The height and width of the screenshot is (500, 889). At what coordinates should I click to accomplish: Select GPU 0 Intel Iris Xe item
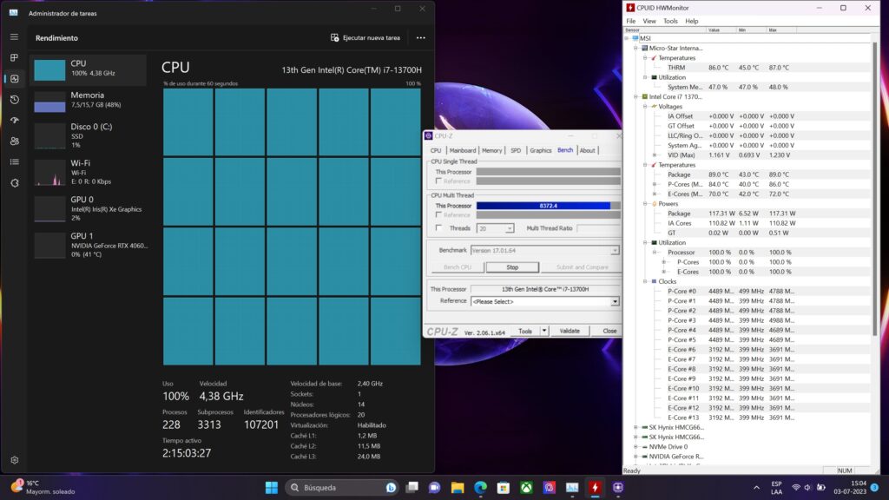[88, 208]
